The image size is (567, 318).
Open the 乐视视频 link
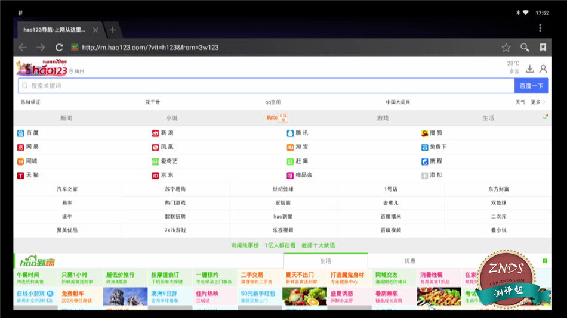pos(283,230)
